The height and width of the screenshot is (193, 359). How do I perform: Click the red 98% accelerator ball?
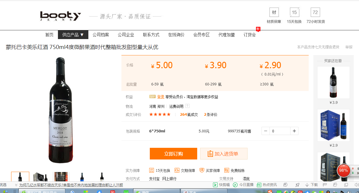click(343, 171)
